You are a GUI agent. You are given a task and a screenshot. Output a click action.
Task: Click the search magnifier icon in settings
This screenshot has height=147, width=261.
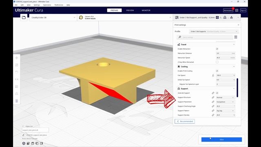click(180, 37)
